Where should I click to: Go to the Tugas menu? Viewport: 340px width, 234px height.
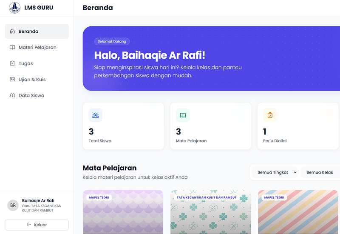coord(37,63)
